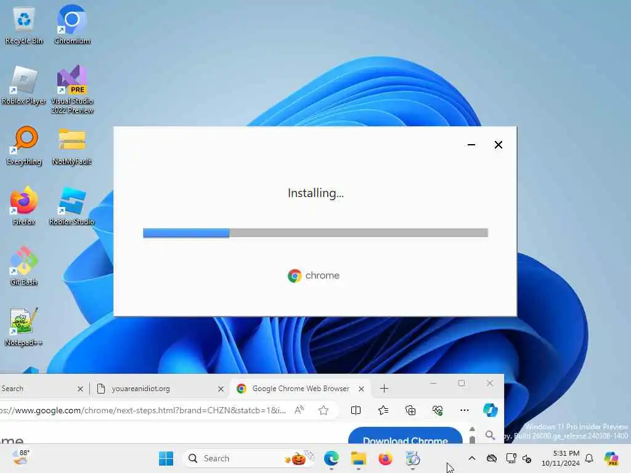Screen dimensions: 631x473
Task: Select the Roblox Studio desktop icon
Action: (x=71, y=206)
